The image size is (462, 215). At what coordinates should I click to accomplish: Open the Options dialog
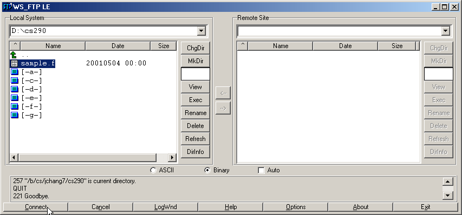(x=296, y=207)
